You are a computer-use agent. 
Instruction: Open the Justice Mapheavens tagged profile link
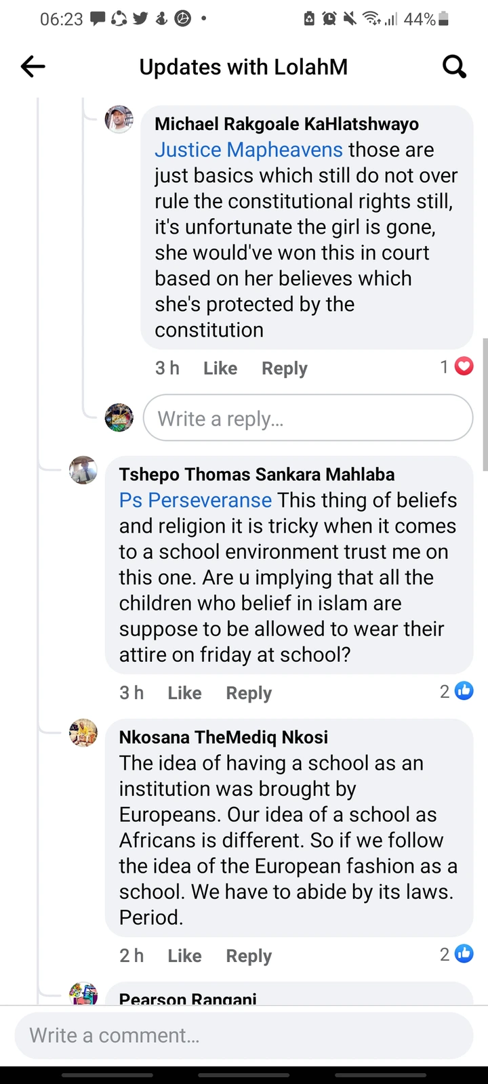pos(249,150)
